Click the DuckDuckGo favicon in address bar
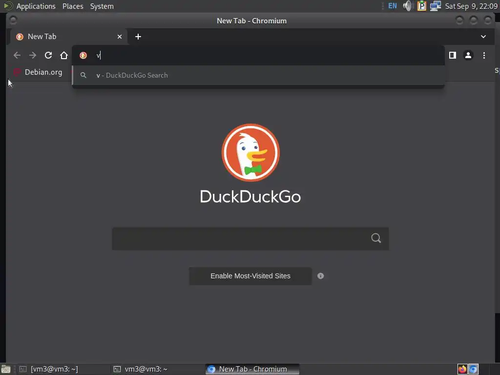500x375 pixels. 83,56
